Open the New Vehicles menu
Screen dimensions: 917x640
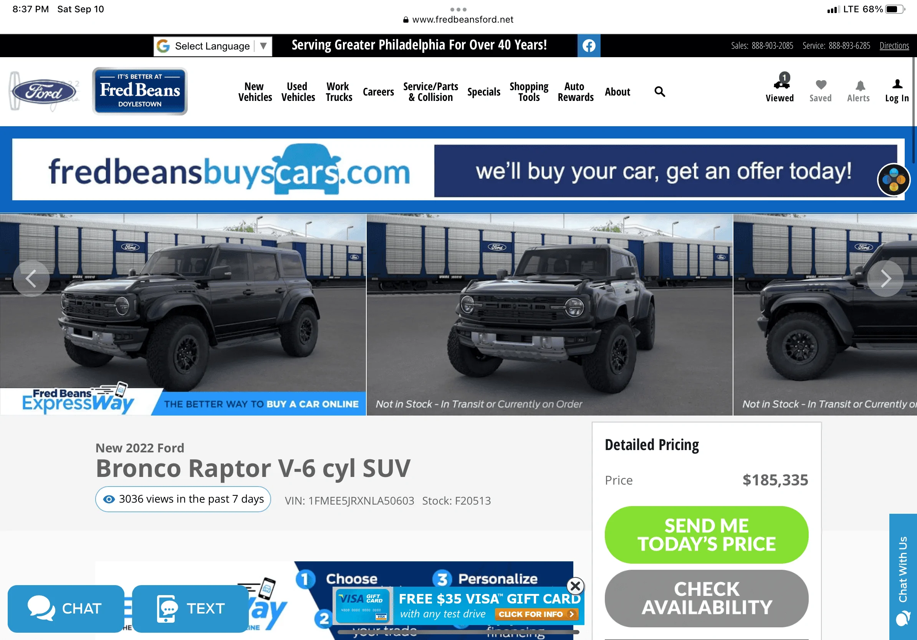[x=255, y=92]
